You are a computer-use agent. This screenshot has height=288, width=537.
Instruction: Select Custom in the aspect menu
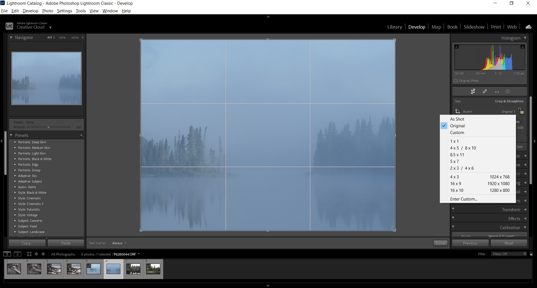point(457,132)
